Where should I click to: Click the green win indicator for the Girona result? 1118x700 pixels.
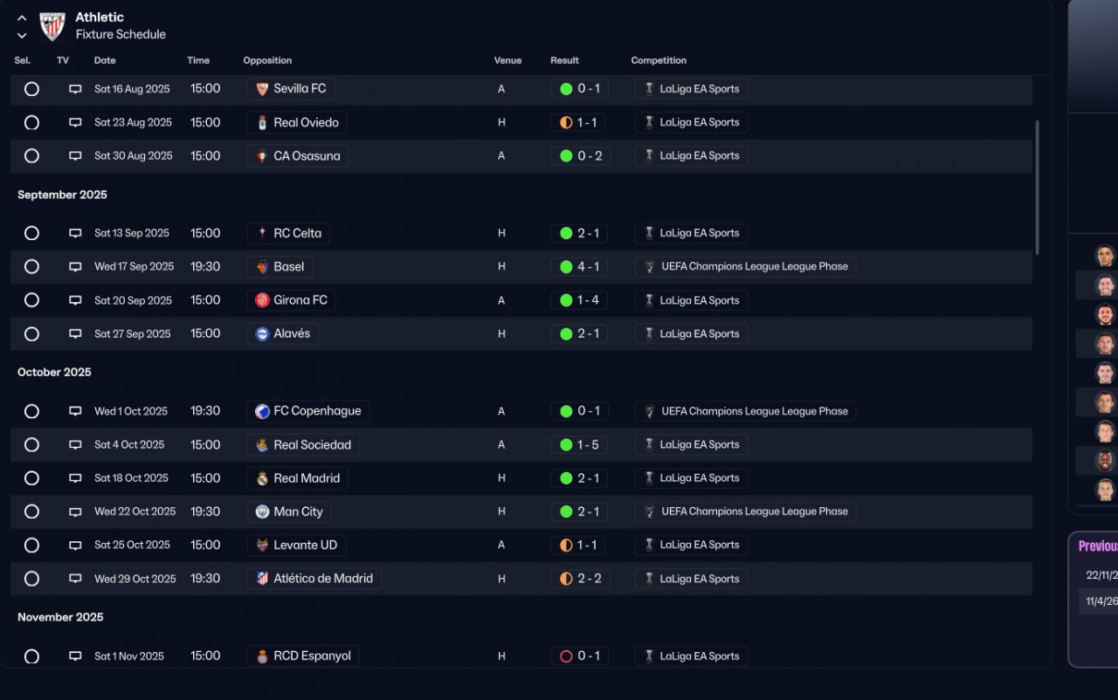click(x=566, y=300)
